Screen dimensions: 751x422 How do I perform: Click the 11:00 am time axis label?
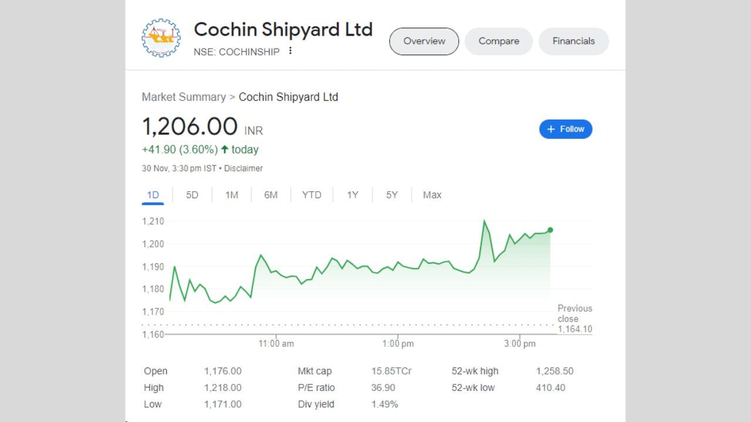(x=276, y=343)
